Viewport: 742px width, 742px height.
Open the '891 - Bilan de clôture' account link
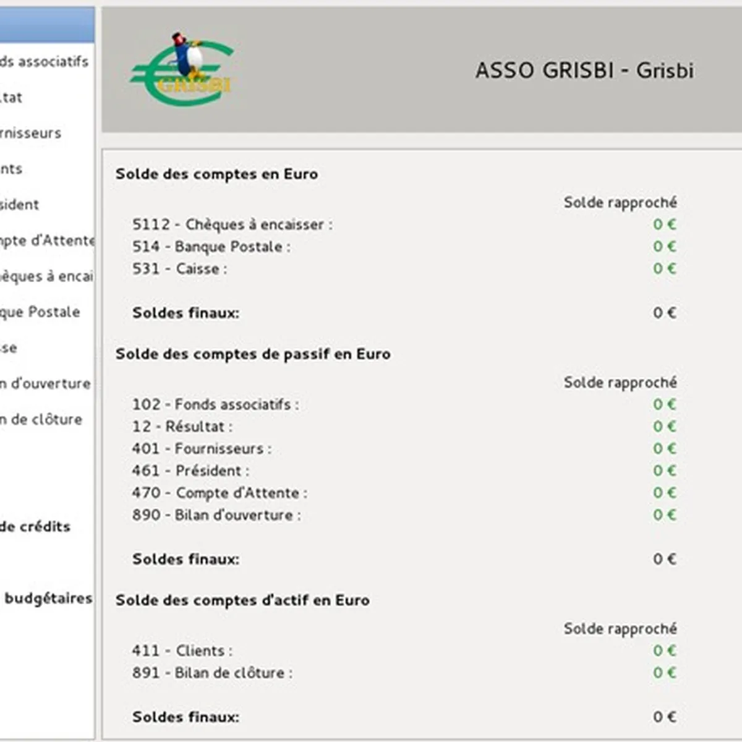[x=212, y=673]
